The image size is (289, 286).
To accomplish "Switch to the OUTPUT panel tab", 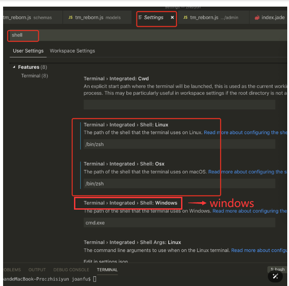I will coord(37,270).
